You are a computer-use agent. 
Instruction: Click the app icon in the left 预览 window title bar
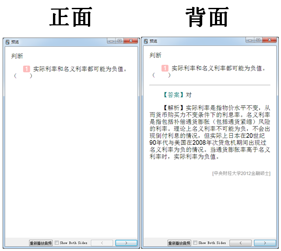(x=7, y=42)
